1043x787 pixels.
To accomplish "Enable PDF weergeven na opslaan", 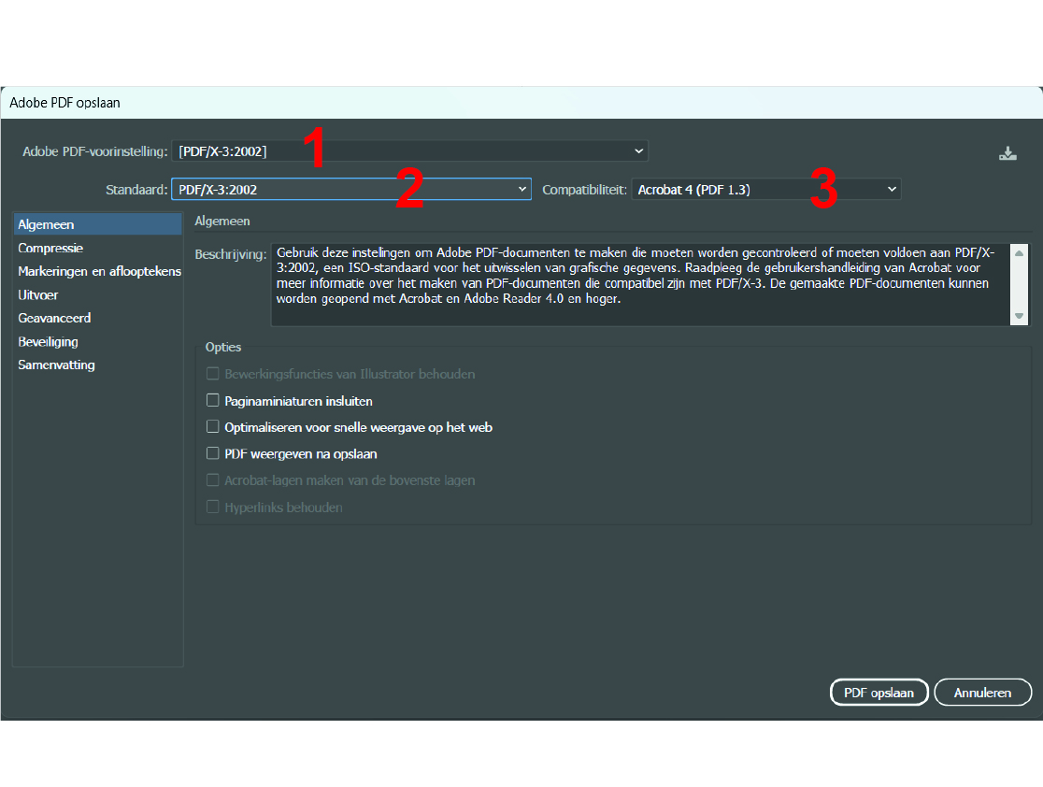I will (x=212, y=454).
